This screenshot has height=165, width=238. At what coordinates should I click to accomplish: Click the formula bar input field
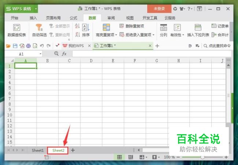tap(152, 54)
